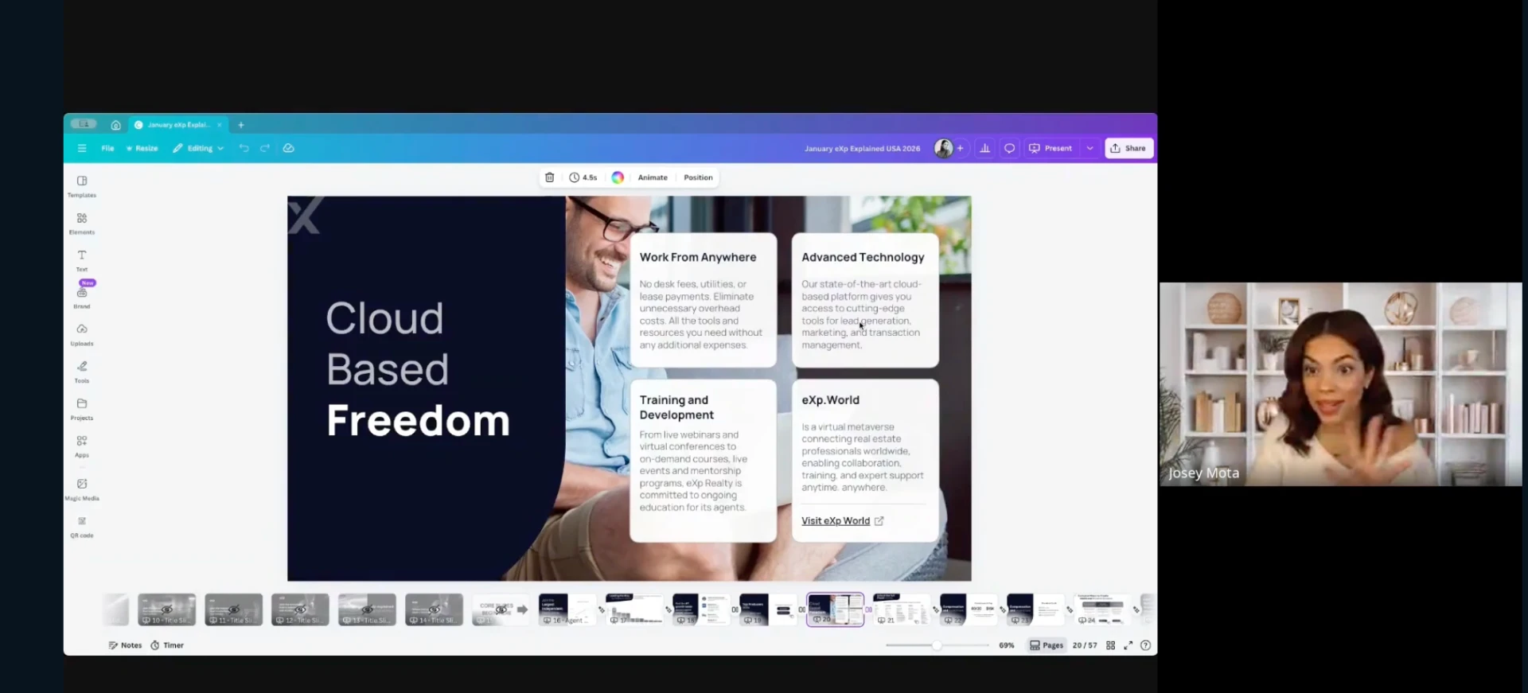The image size is (1528, 693).
Task: Open the Elements panel
Action: click(82, 224)
